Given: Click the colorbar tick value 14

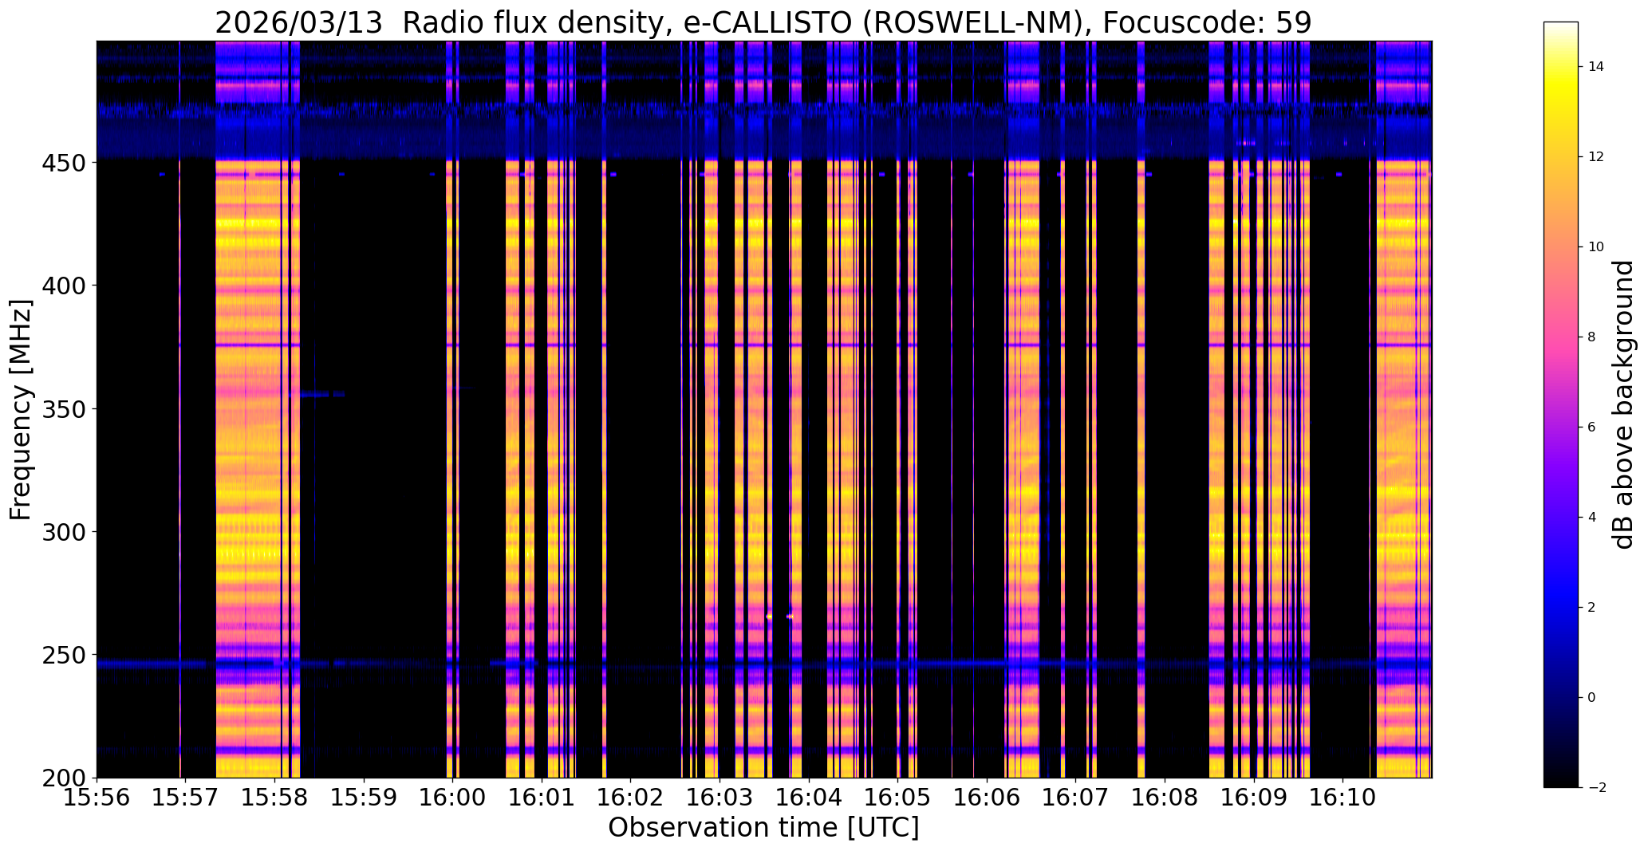Looking at the screenshot, I should (x=1596, y=67).
